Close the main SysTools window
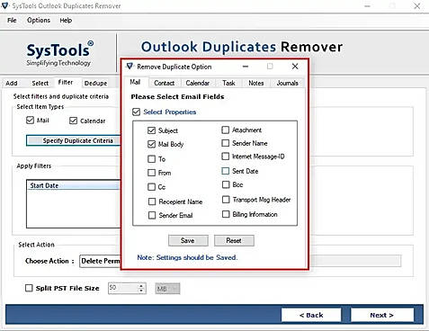 [417, 5]
